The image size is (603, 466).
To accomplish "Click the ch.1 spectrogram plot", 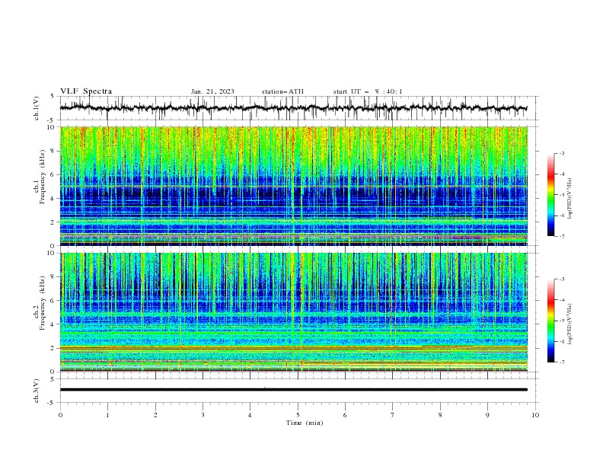I will tap(293, 186).
